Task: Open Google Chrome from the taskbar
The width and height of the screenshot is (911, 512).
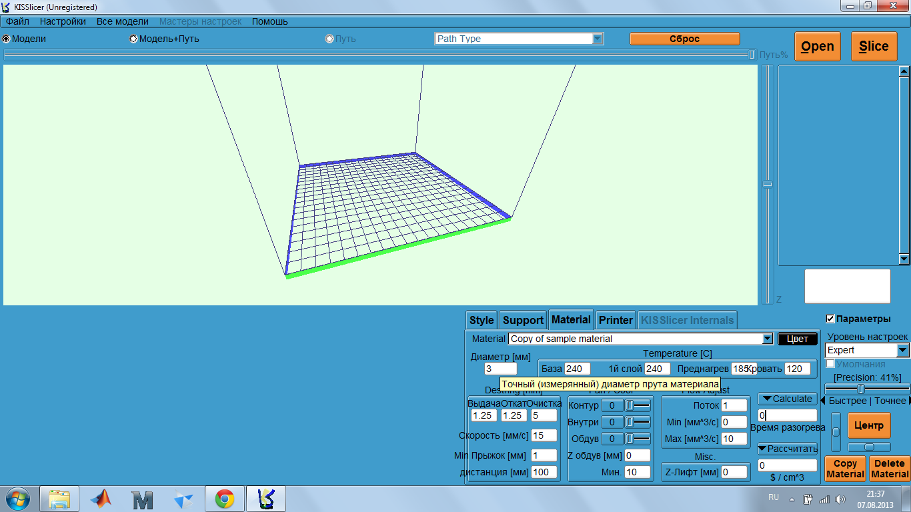Action: [224, 499]
